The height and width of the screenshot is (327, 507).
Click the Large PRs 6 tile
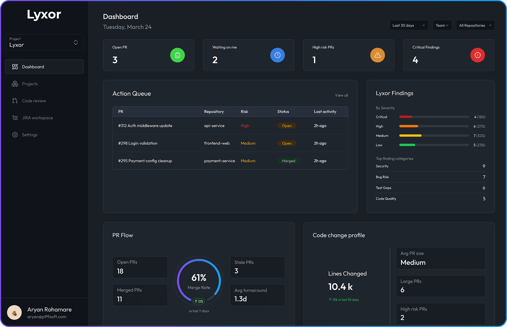click(x=441, y=286)
